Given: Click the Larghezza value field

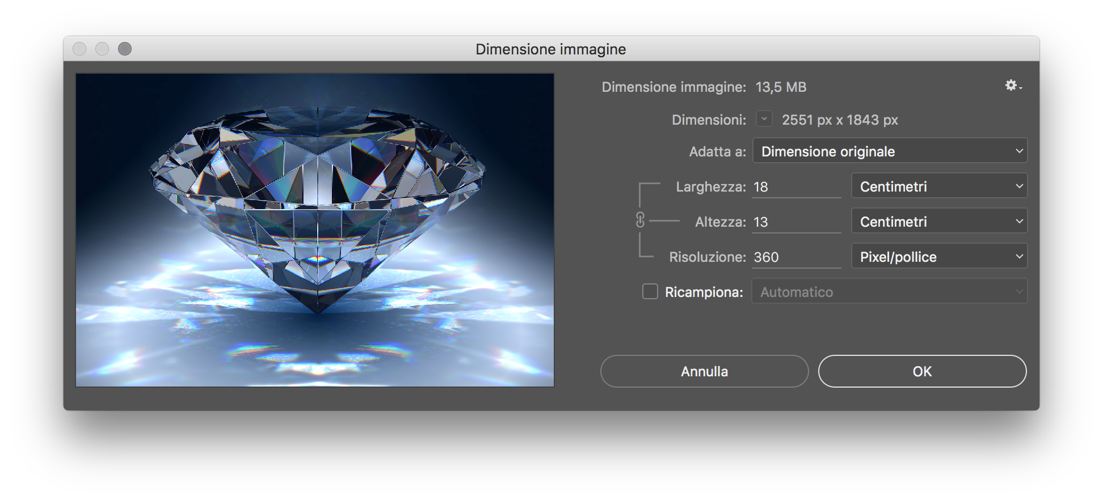Looking at the screenshot, I should click(x=796, y=187).
